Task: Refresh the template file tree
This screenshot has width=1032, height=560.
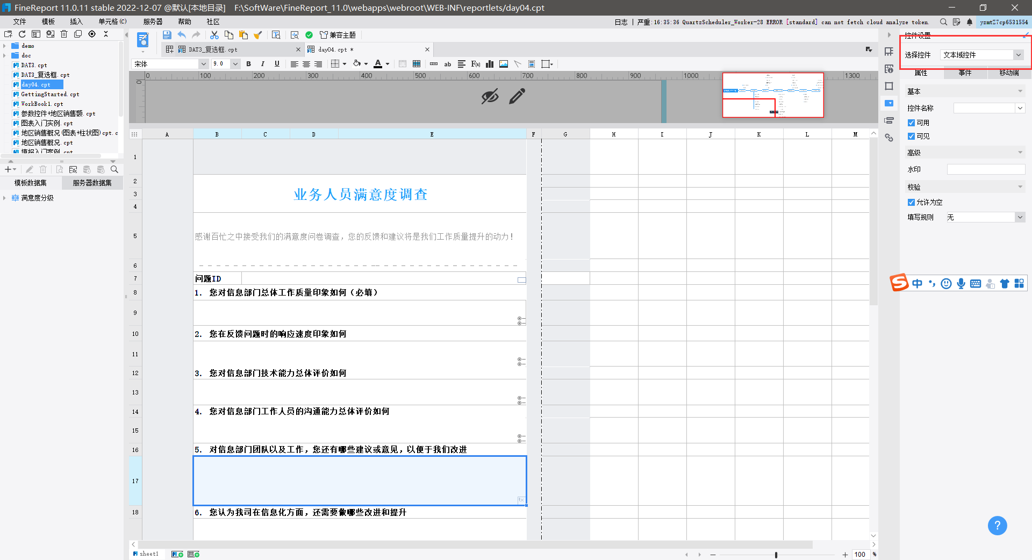Action: 22,34
